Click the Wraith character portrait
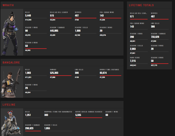The width and height of the screenshot is (175, 136). point(12,32)
